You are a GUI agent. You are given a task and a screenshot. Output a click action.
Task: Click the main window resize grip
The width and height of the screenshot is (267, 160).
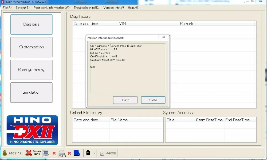pos(264,156)
